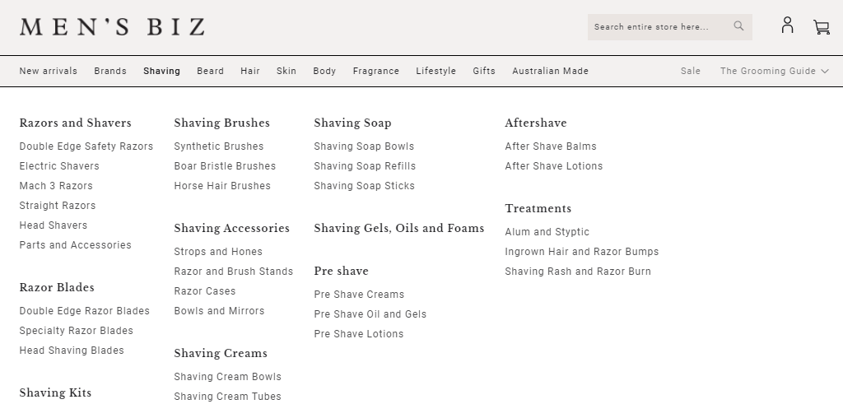Browse Pre Shave Creams
This screenshot has width=843, height=418.
pyautogui.click(x=359, y=295)
